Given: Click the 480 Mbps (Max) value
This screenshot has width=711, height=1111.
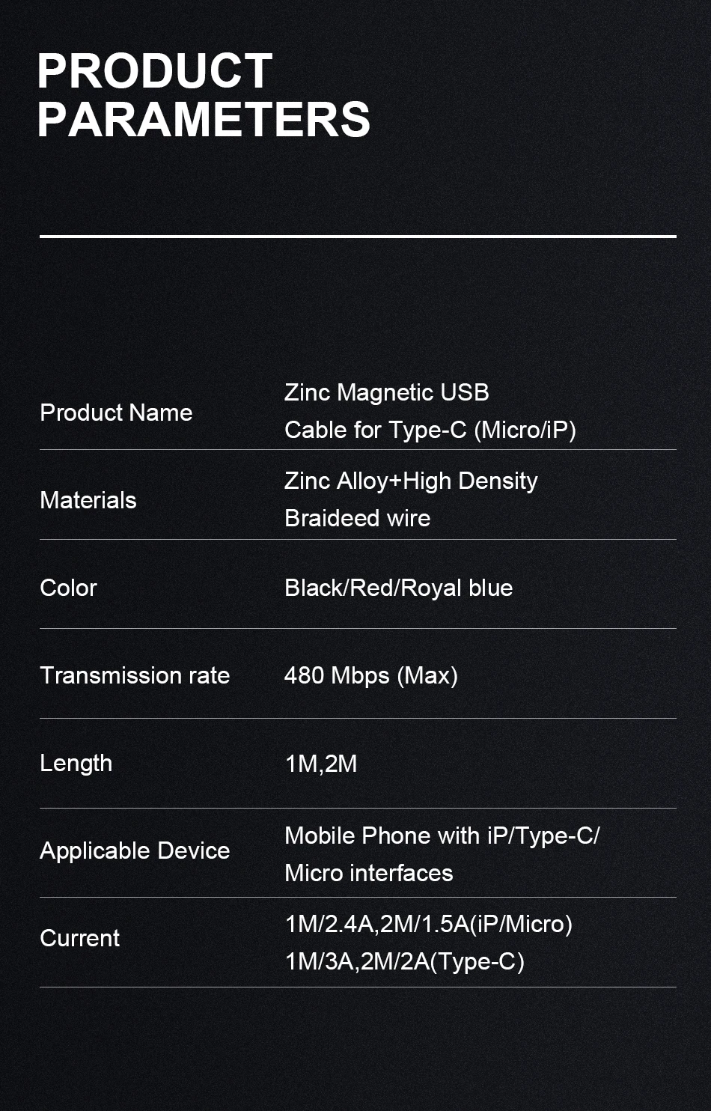Looking at the screenshot, I should pyautogui.click(x=370, y=675).
